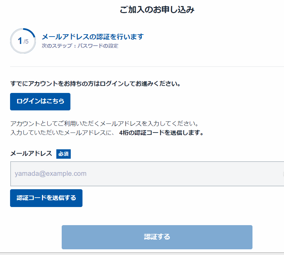Click the すでにアカウントをお持ちの方 notice text
The width and height of the screenshot is (284, 255).
(x=96, y=84)
